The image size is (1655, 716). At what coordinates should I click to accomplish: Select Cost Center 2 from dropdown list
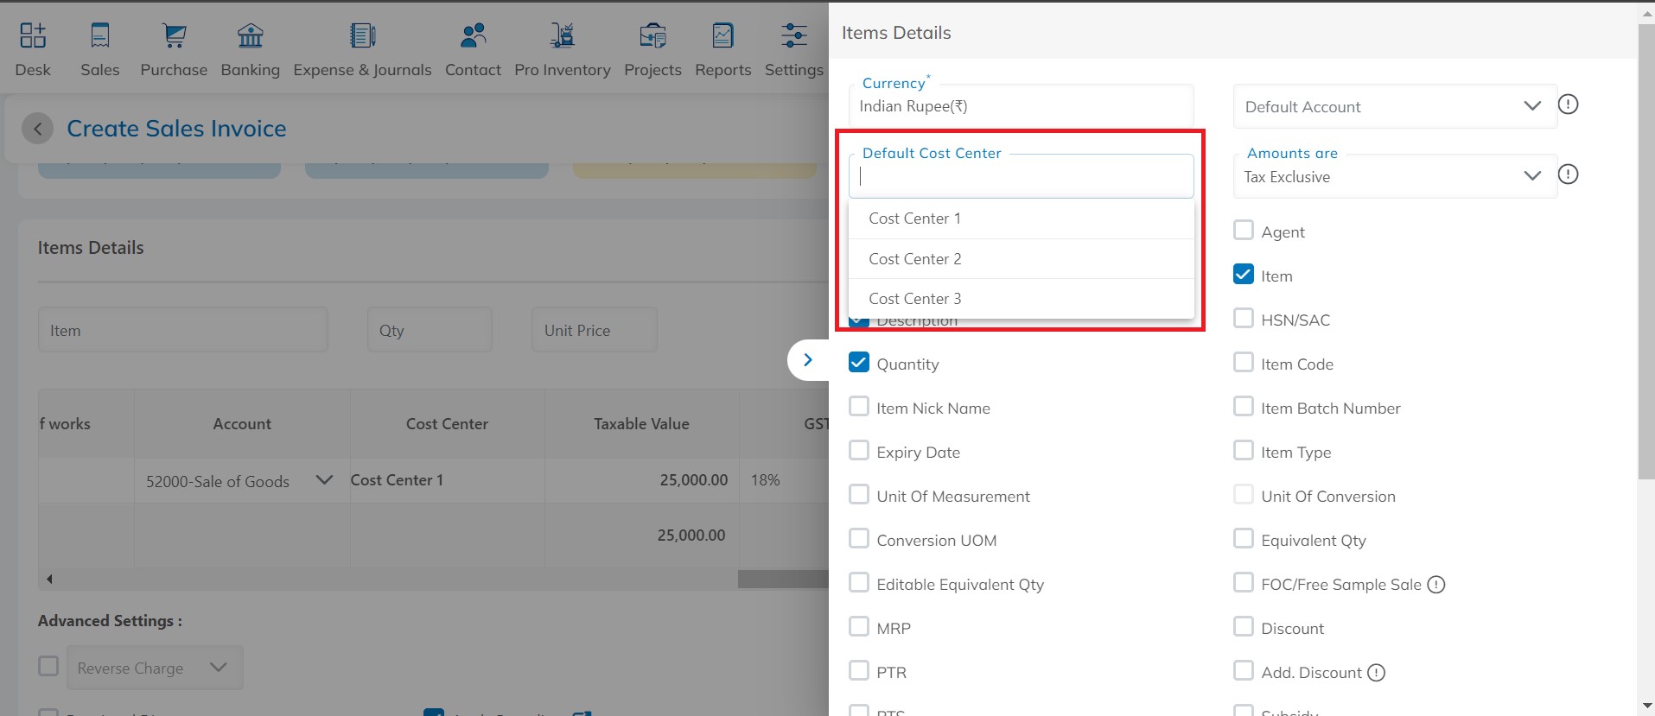tap(1022, 259)
